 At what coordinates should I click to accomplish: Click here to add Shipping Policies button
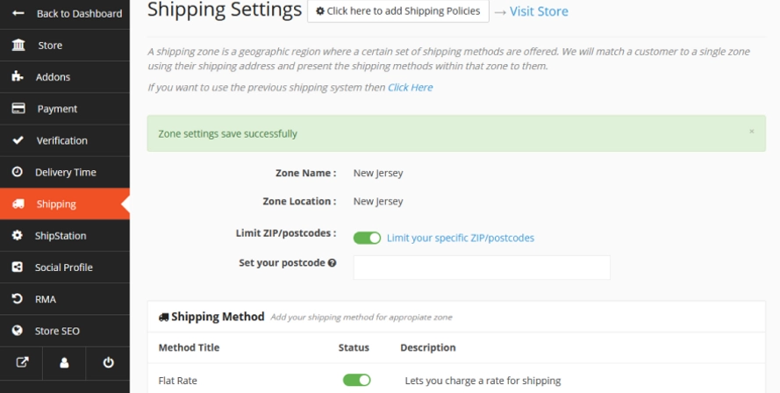pyautogui.click(x=398, y=11)
